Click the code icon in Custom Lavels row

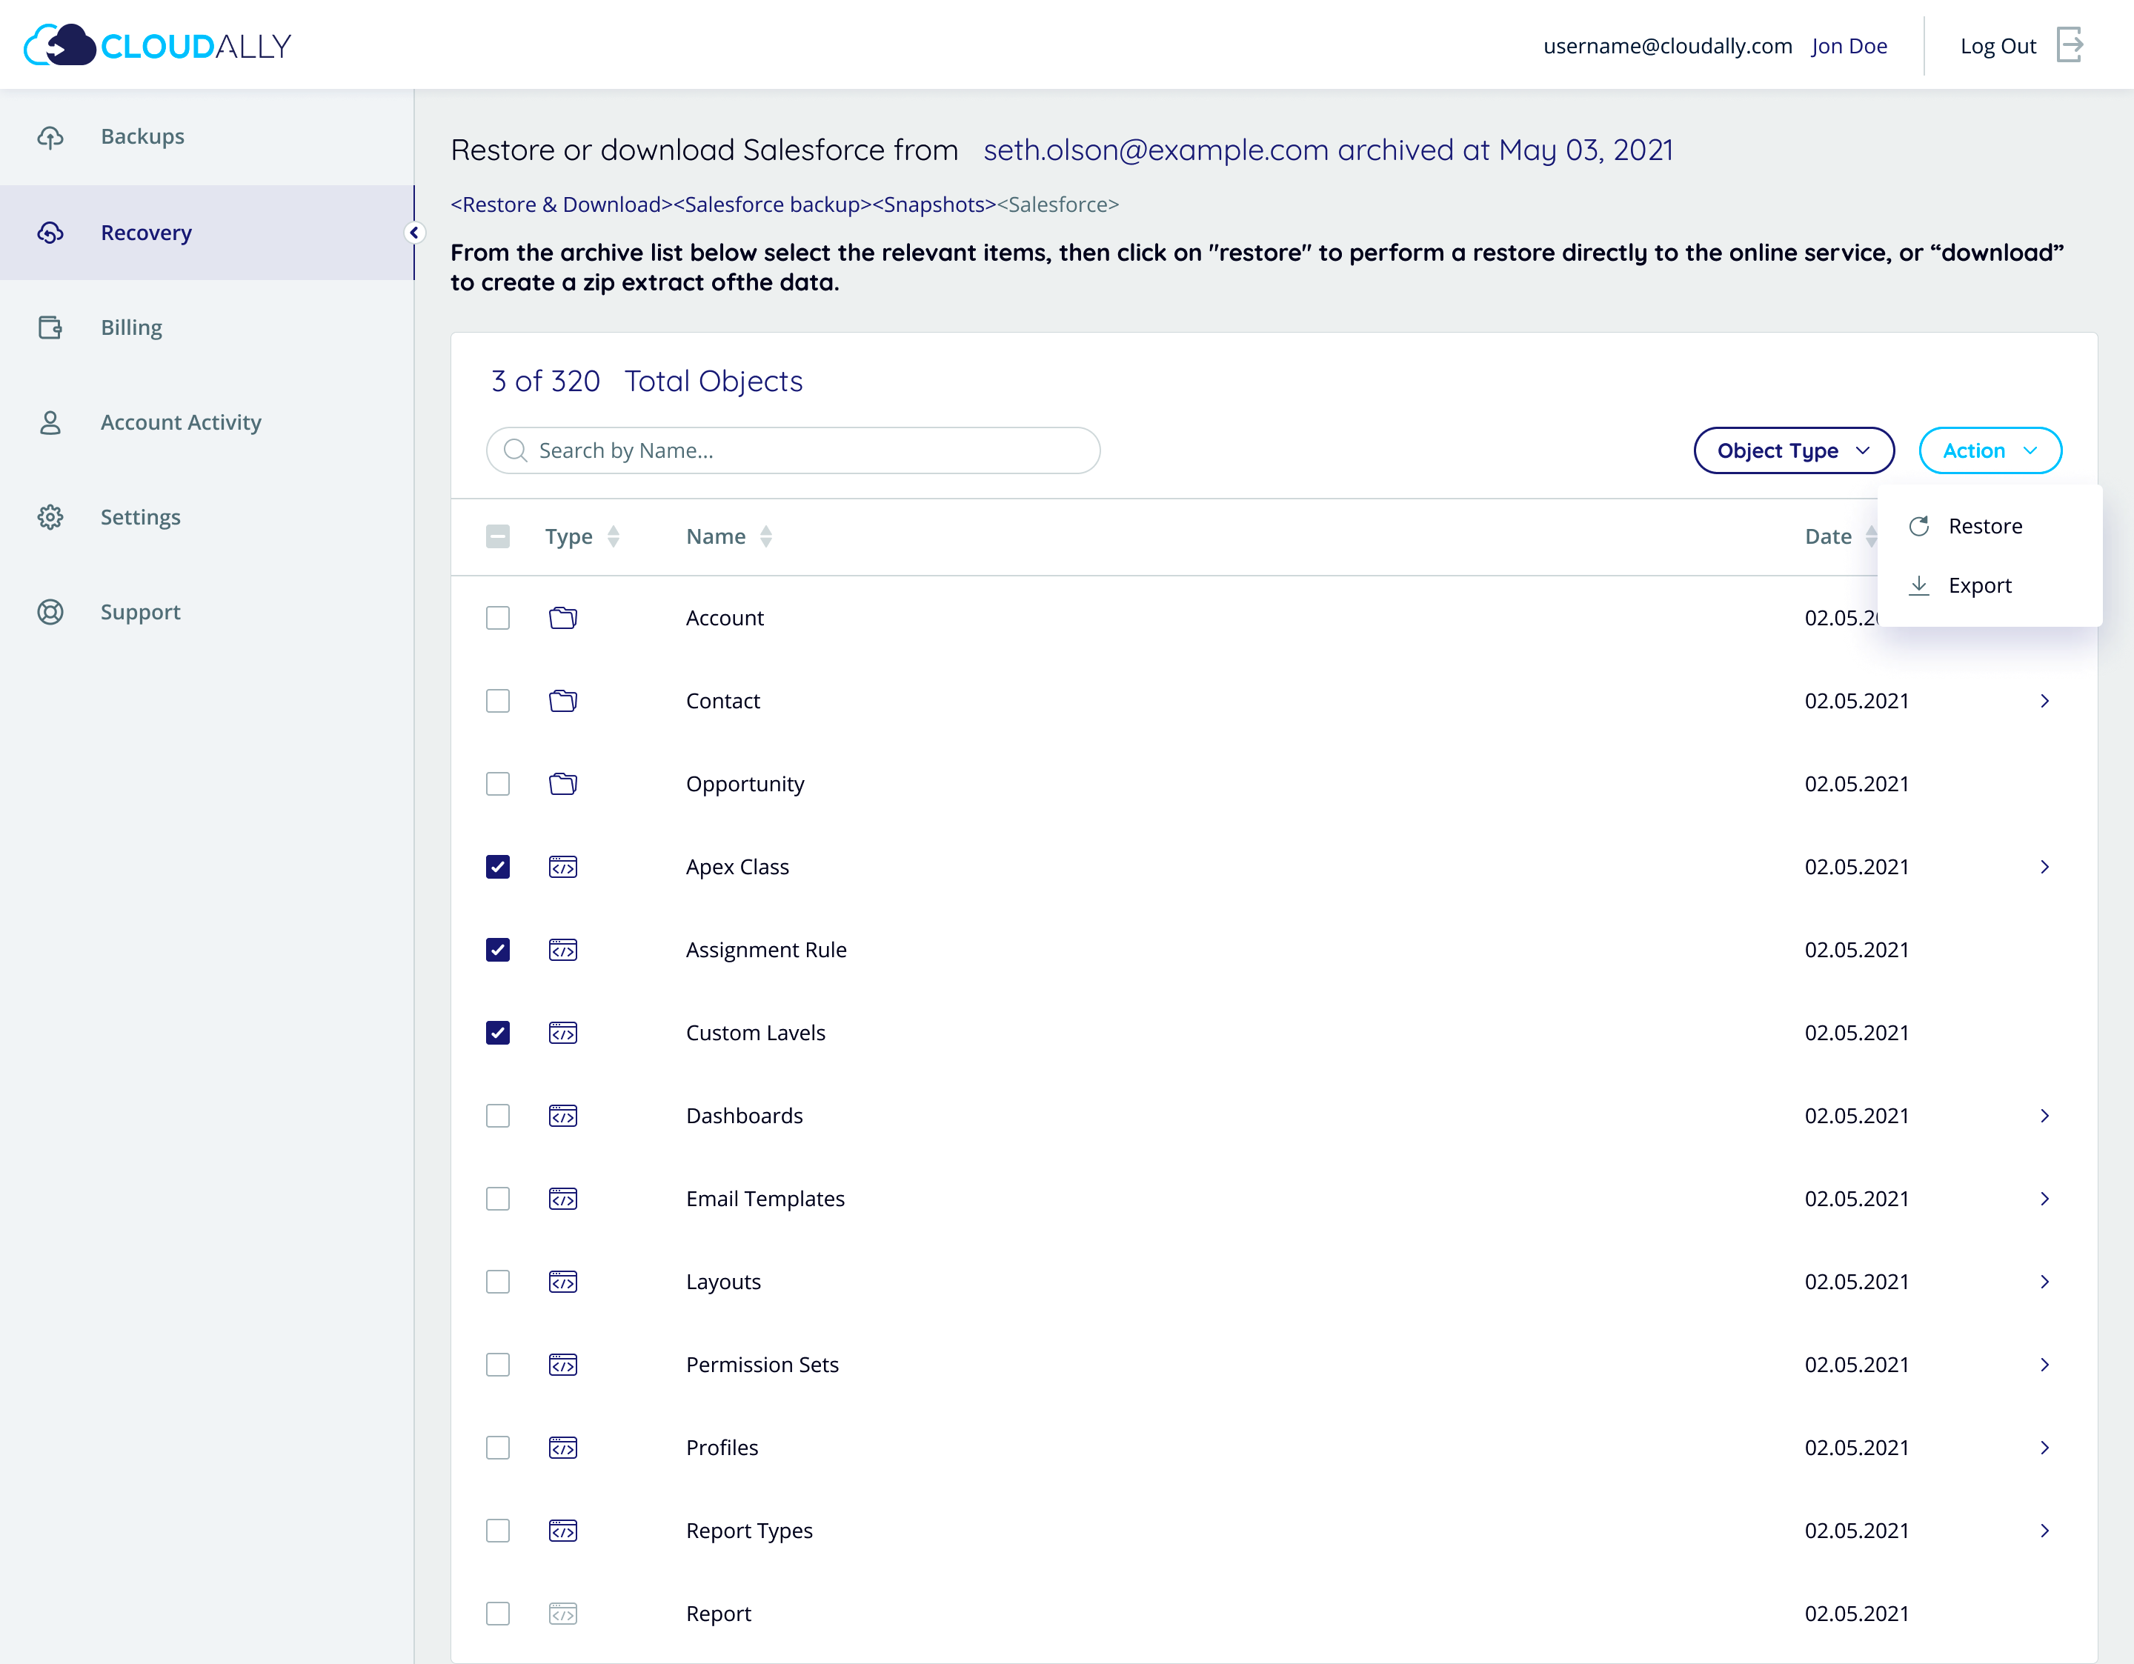[x=563, y=1033]
